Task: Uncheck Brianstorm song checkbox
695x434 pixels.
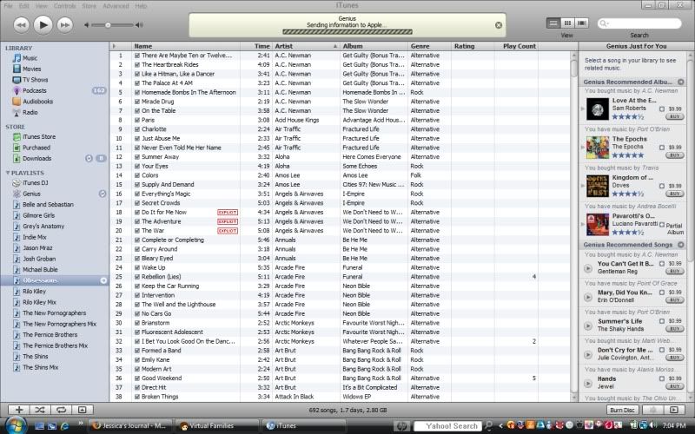Action: [137, 323]
